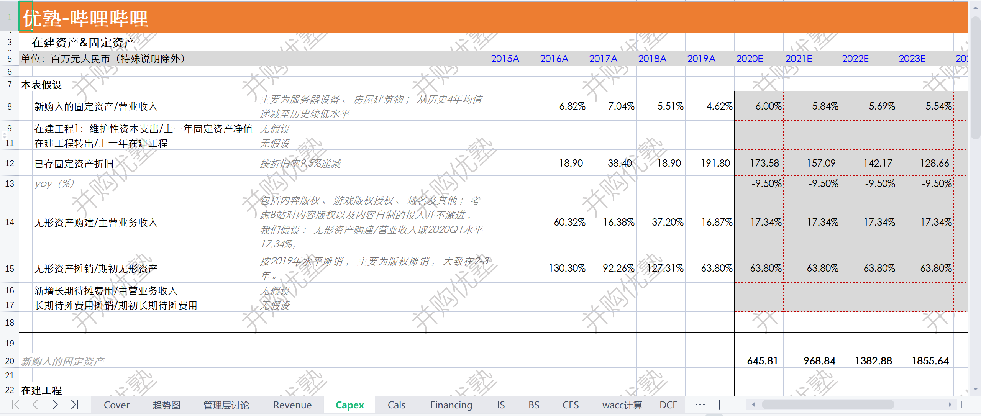Add a new sheet with plus icon
This screenshot has width=981, height=416.
click(x=719, y=405)
